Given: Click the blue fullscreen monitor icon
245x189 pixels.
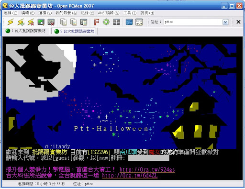Looking at the screenshot, I should [x=129, y=22].
